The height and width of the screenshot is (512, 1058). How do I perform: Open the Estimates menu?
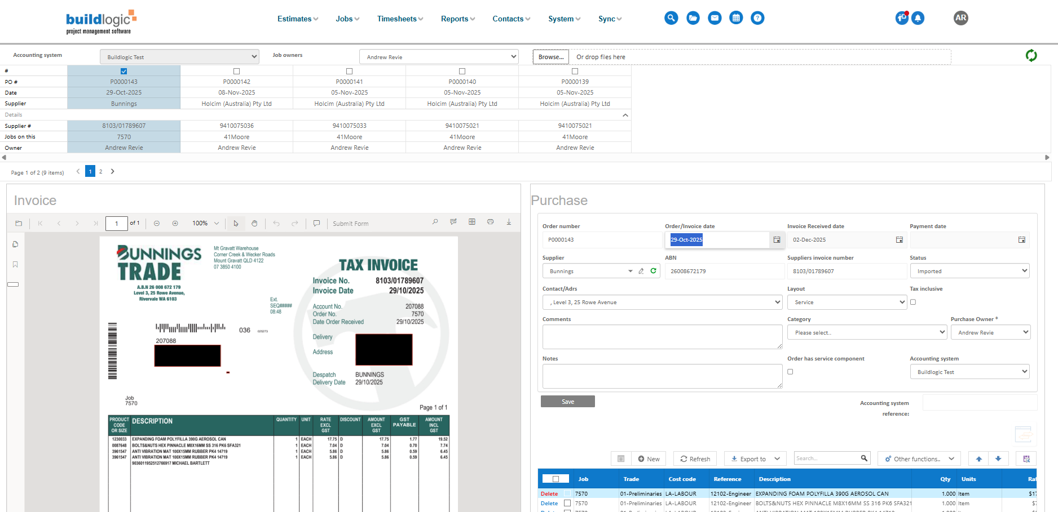coord(298,19)
